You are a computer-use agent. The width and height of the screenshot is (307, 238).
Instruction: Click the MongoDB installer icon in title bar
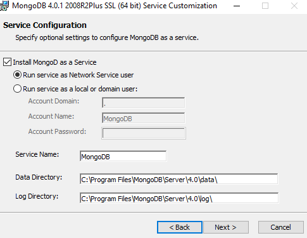point(4,6)
